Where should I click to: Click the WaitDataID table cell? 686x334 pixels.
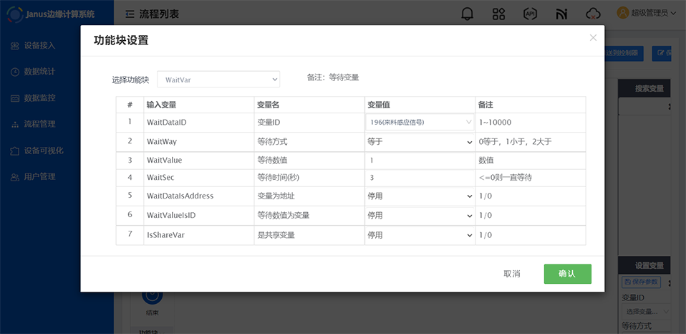tap(199, 123)
